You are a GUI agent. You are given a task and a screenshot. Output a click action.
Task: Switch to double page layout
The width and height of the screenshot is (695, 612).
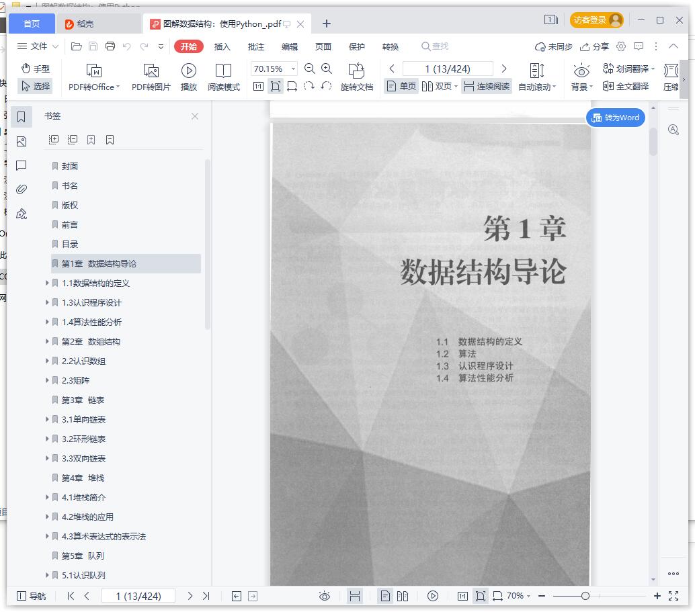point(440,86)
